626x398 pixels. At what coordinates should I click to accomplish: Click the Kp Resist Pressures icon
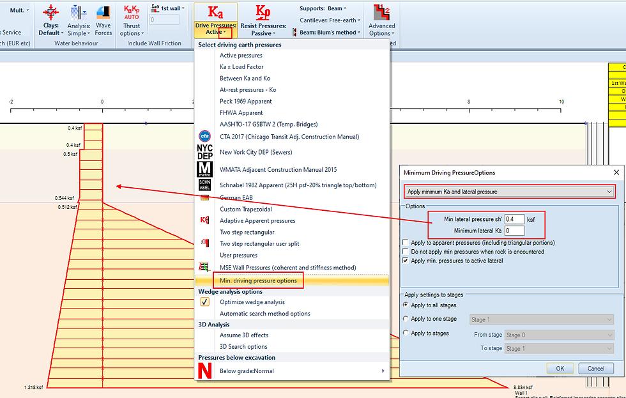pyautogui.click(x=263, y=12)
